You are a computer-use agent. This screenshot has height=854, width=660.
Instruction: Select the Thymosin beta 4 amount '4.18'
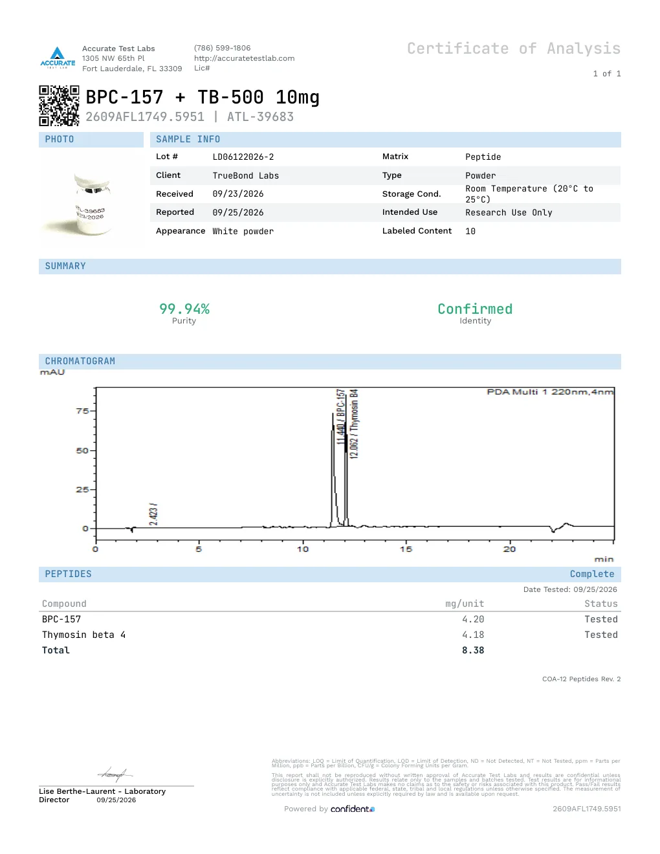pos(473,635)
